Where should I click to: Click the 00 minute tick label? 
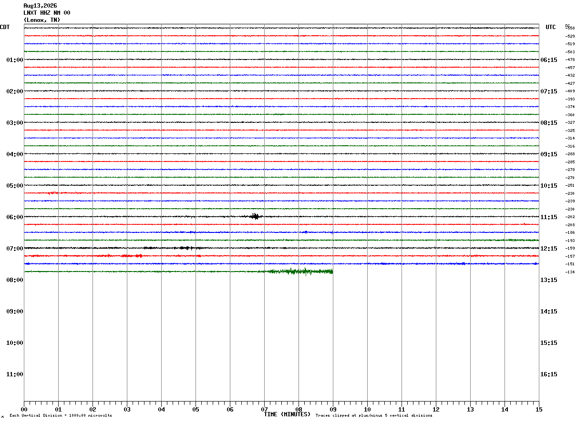point(24,409)
